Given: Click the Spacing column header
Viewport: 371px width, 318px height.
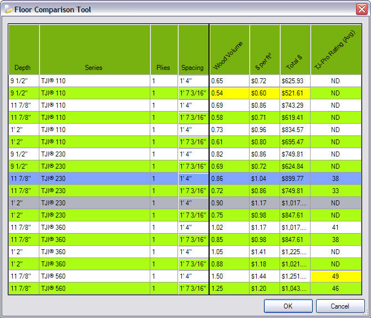Looking at the screenshot, I should pyautogui.click(x=194, y=49).
